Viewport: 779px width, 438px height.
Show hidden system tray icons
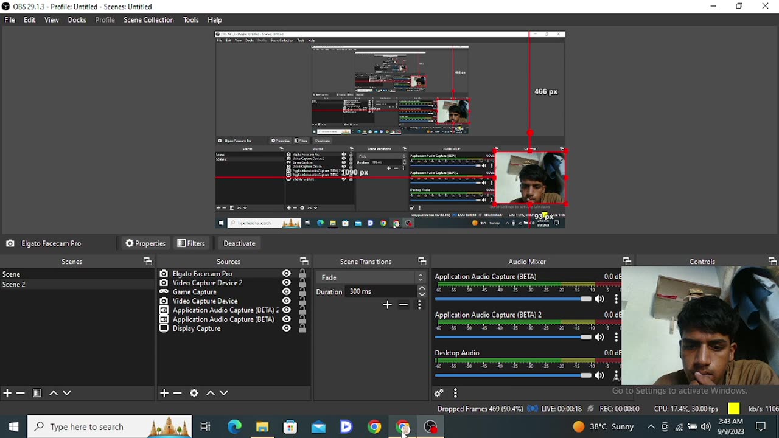(x=651, y=427)
